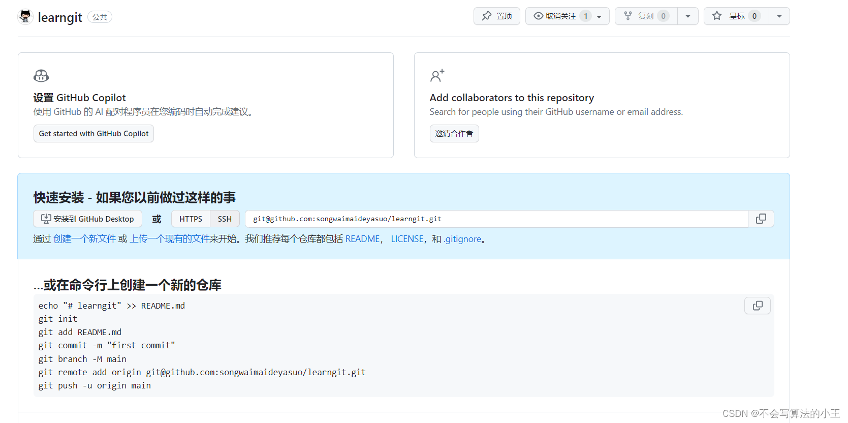Click the 'git branch -M main' line
The width and height of the screenshot is (848, 423).
pyautogui.click(x=82, y=359)
